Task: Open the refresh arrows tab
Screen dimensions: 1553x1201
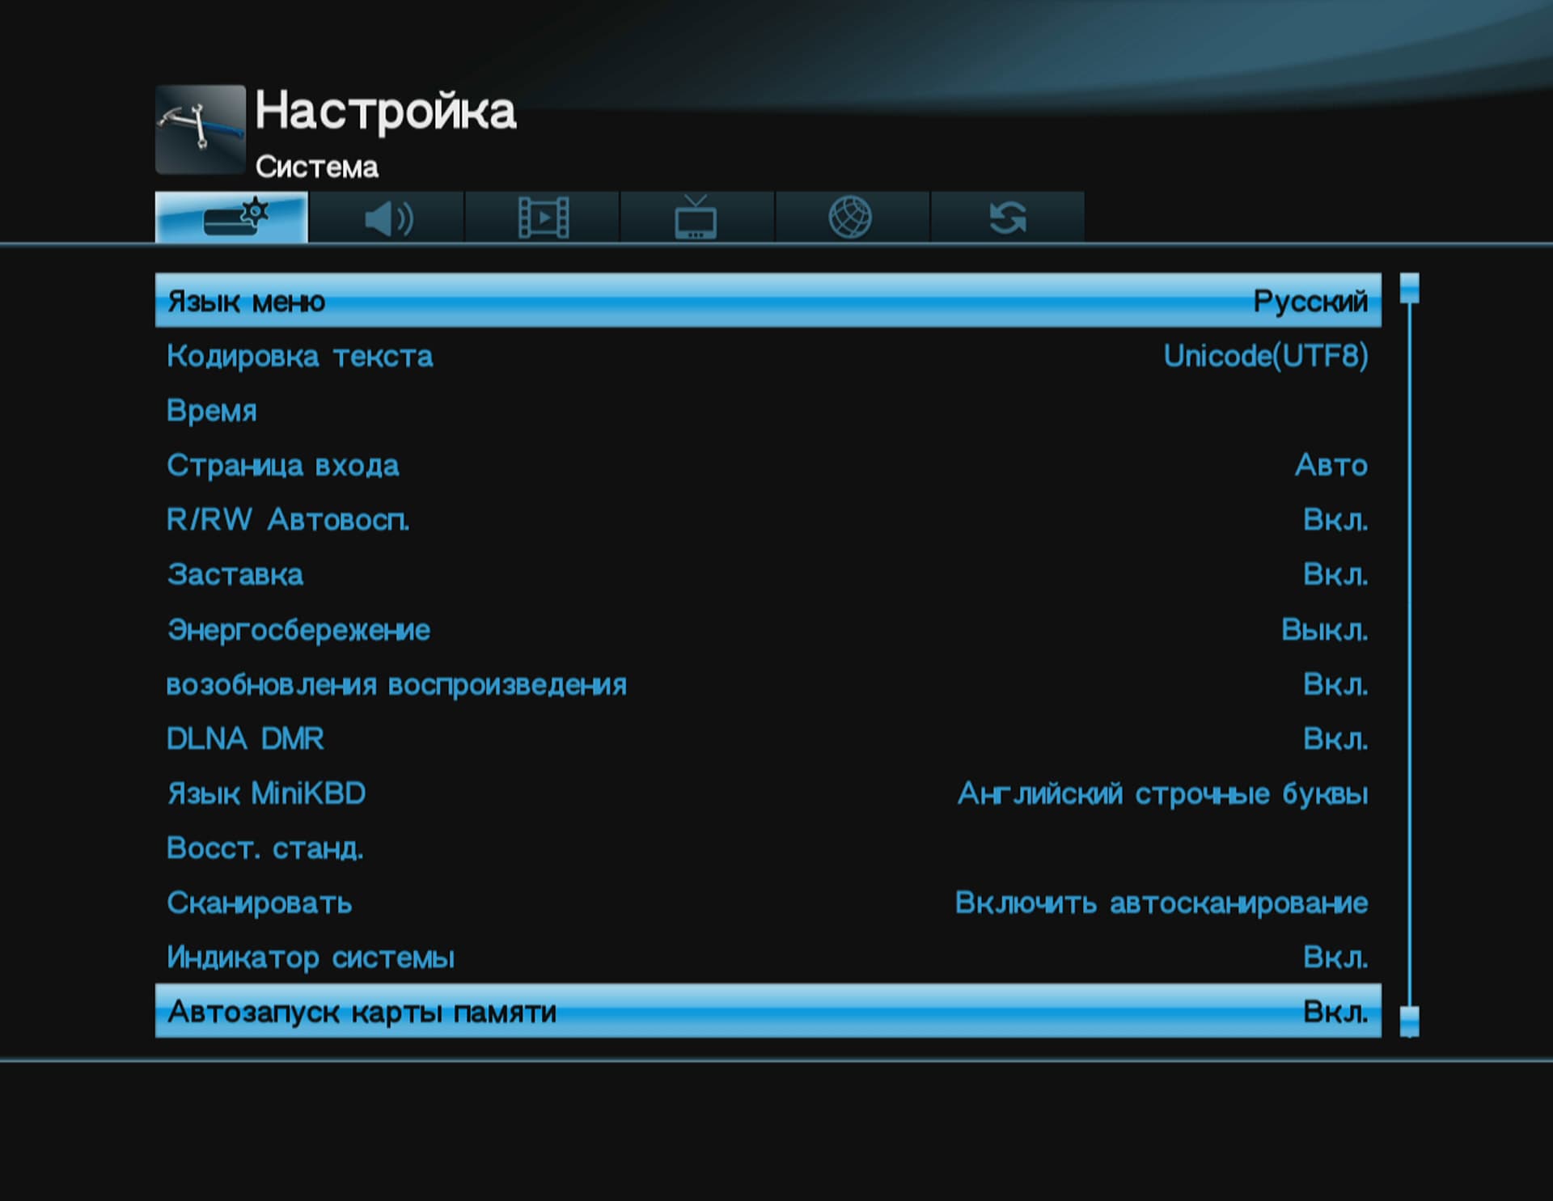Action: (x=1007, y=218)
